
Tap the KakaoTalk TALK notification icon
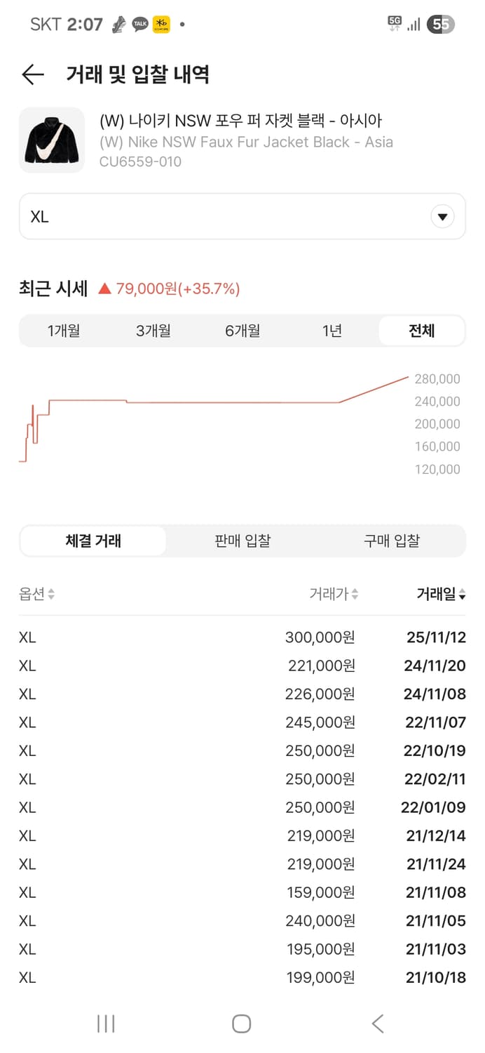(140, 23)
